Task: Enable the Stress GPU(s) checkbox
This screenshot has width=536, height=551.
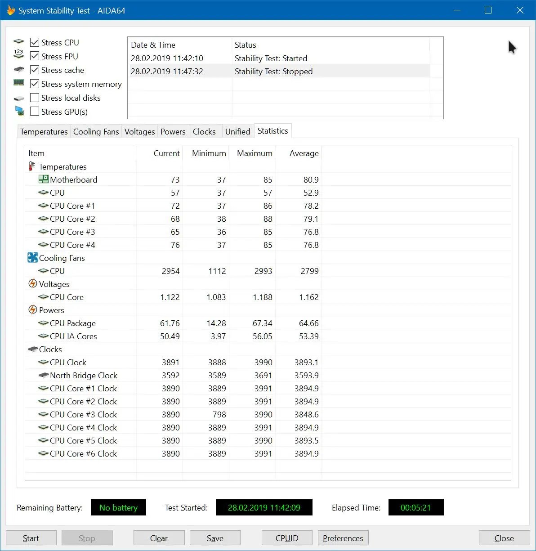Action: pos(35,111)
